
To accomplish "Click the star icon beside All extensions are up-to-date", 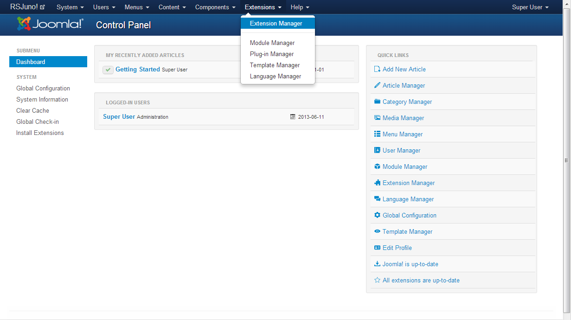I will 377,280.
